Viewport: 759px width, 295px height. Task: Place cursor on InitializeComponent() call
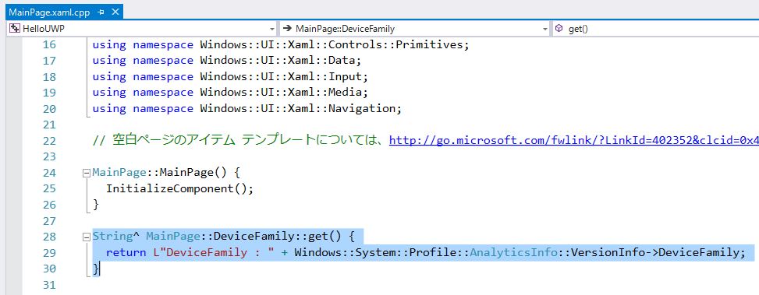[179, 189]
